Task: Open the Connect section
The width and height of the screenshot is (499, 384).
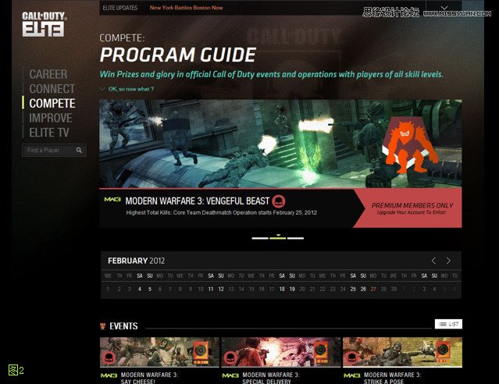Action: click(x=52, y=89)
